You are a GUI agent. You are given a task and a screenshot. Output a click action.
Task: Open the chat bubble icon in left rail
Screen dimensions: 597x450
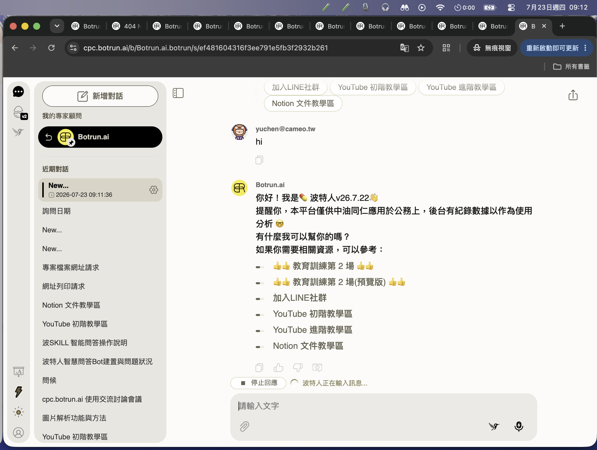[x=18, y=92]
